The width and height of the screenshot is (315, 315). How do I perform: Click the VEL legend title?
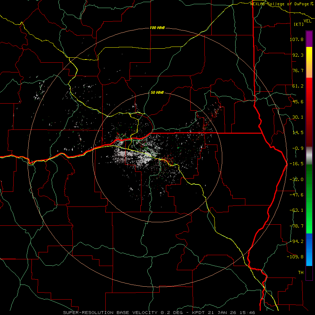307,21
